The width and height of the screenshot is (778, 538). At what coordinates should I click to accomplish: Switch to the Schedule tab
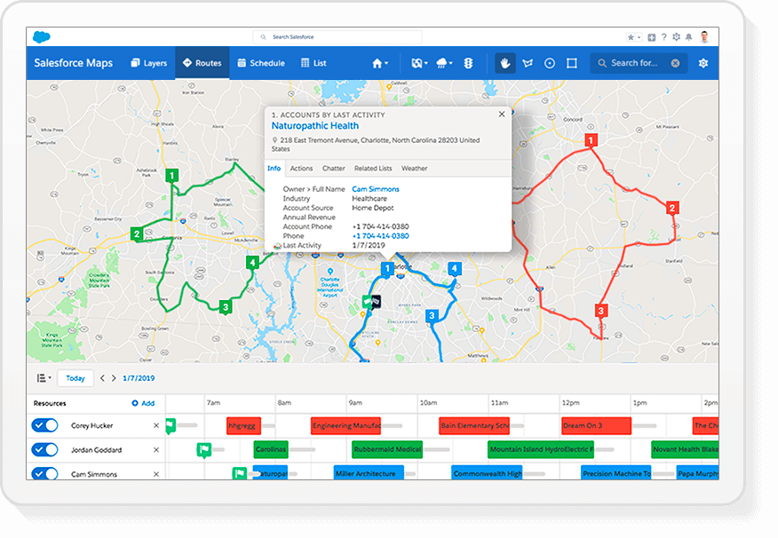[x=261, y=63]
